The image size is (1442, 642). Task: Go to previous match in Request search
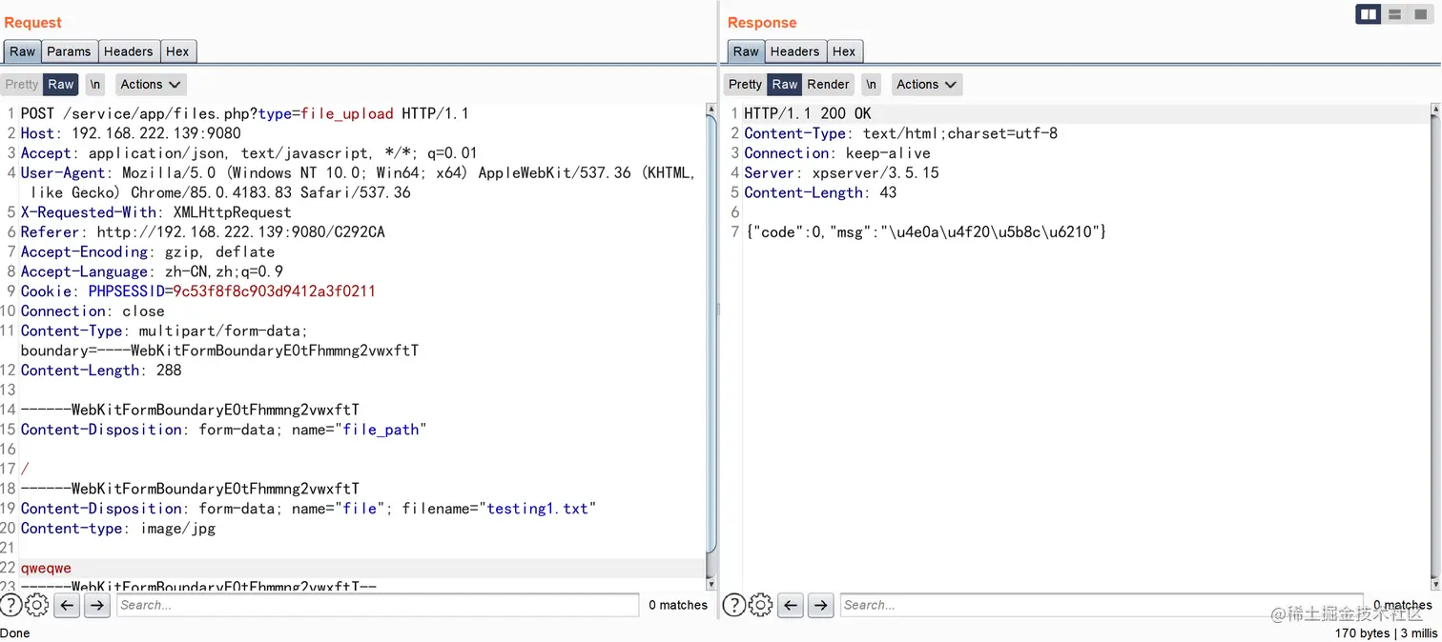(67, 605)
